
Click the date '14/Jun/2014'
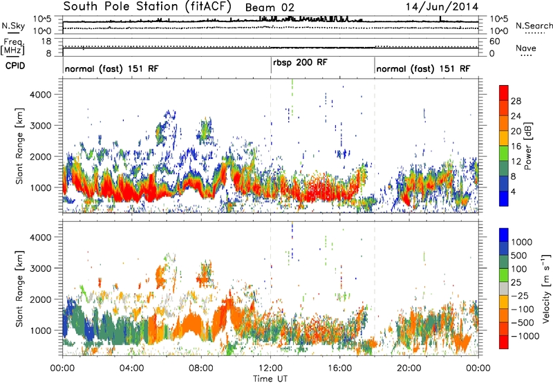coord(442,7)
